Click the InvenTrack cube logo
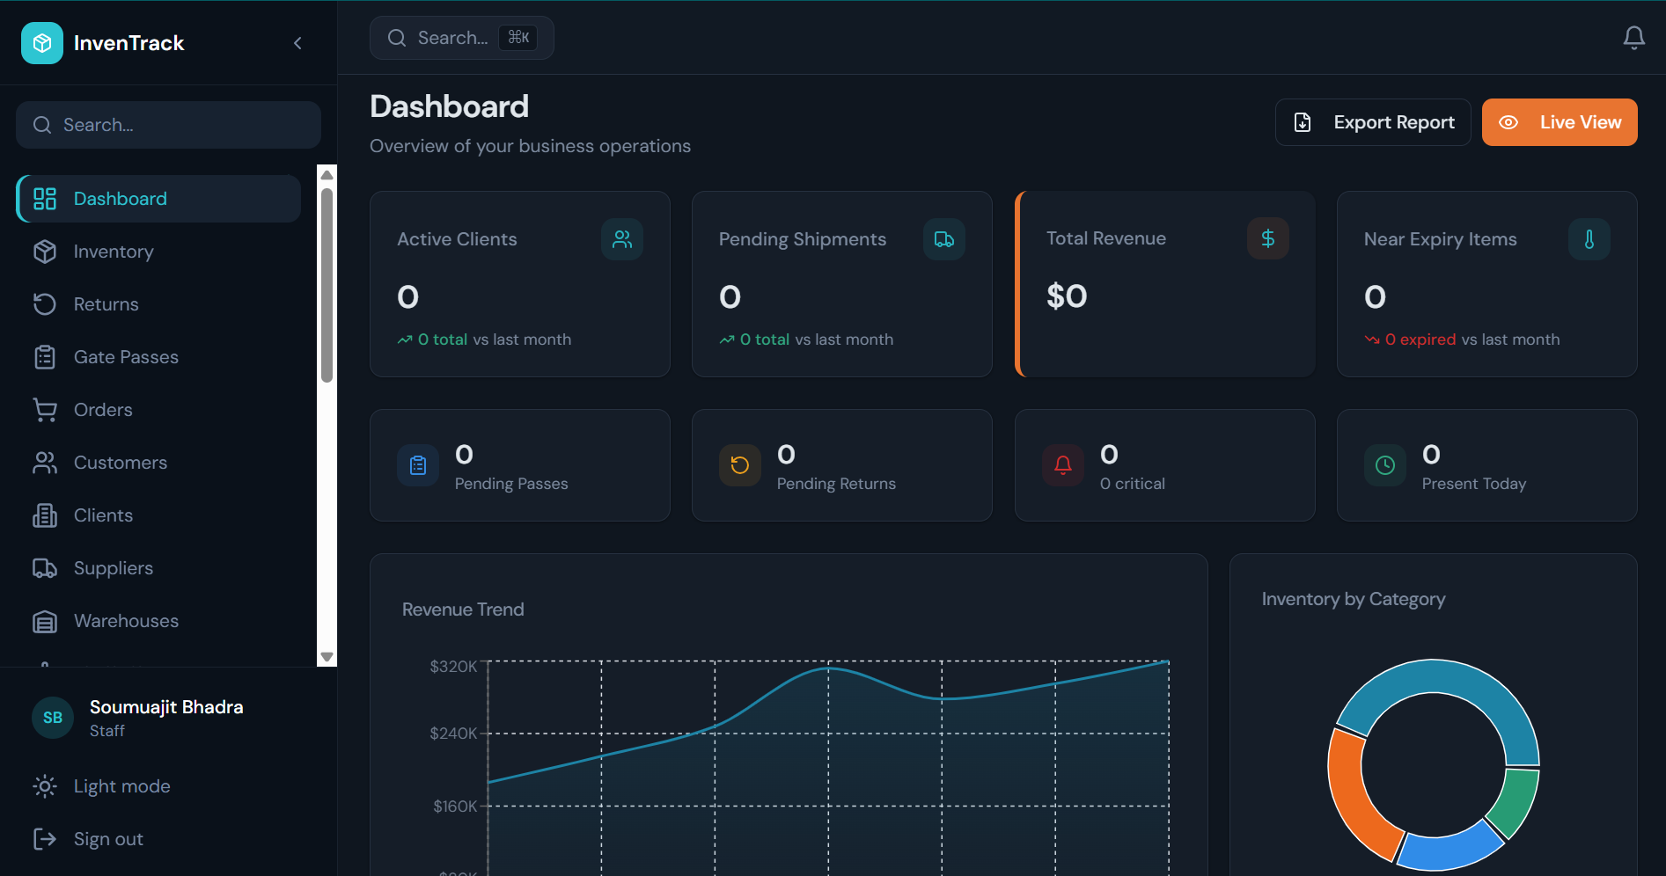The width and height of the screenshot is (1666, 876). point(41,42)
